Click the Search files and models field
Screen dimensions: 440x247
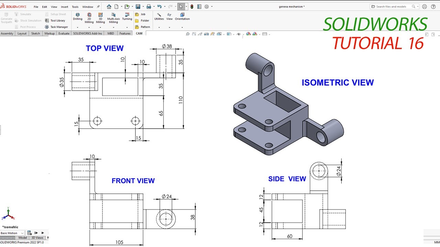(395, 7)
